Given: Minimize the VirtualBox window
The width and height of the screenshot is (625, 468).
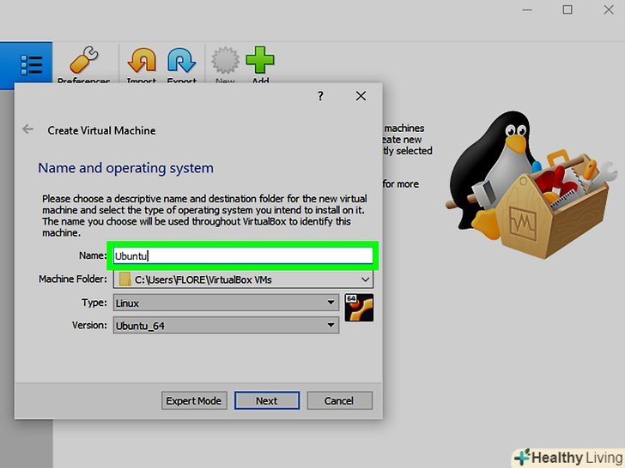Looking at the screenshot, I should point(527,10).
